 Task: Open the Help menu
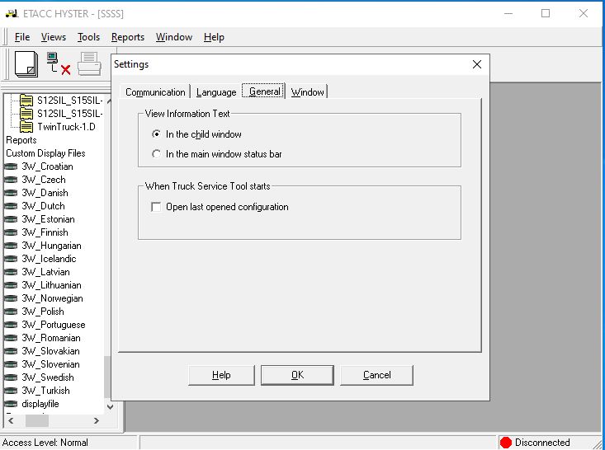[214, 37]
